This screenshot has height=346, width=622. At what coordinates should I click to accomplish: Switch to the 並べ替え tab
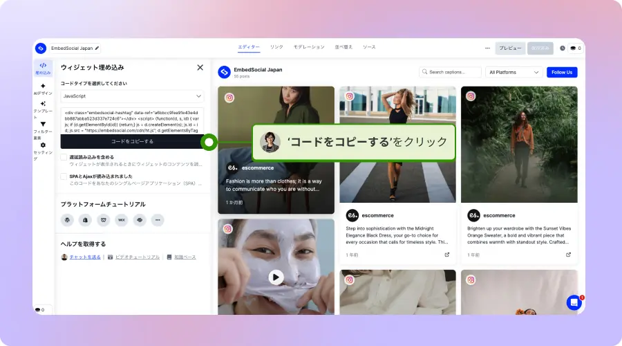[343, 47]
